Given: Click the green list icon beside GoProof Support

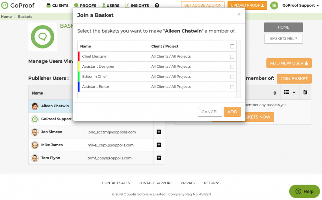Looking at the screenshot, I should pos(274,6).
